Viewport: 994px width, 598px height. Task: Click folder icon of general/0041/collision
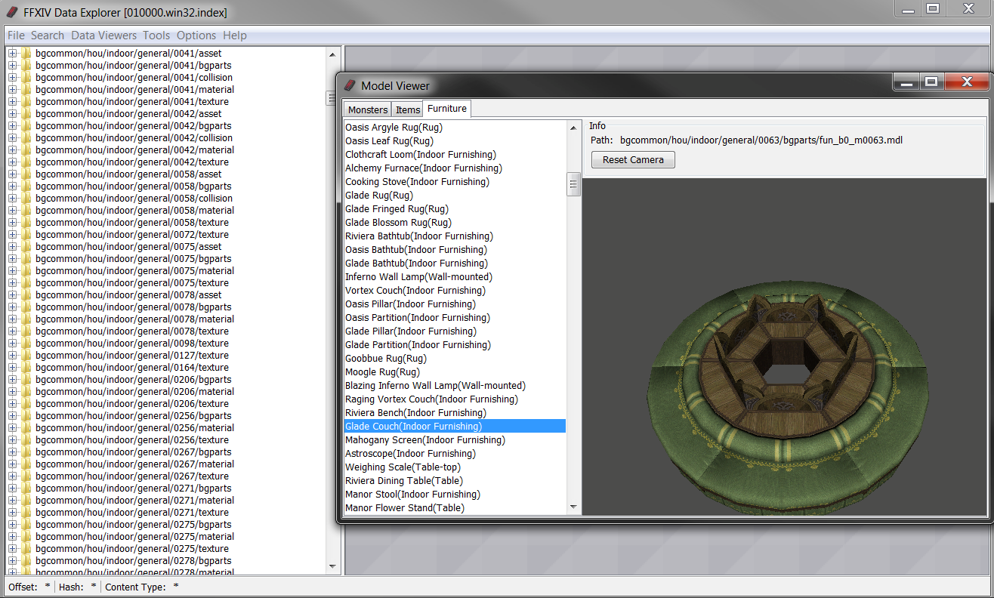pos(26,78)
